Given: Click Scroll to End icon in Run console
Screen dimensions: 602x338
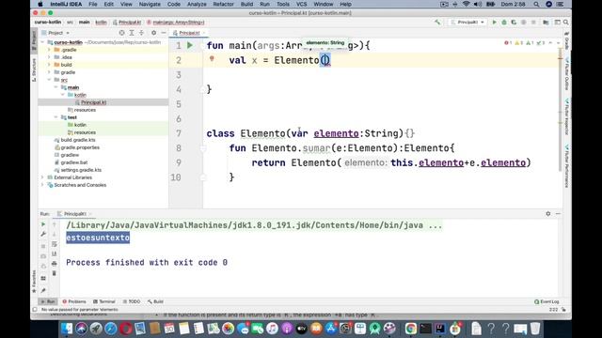Looking at the screenshot, I should click(55, 253).
